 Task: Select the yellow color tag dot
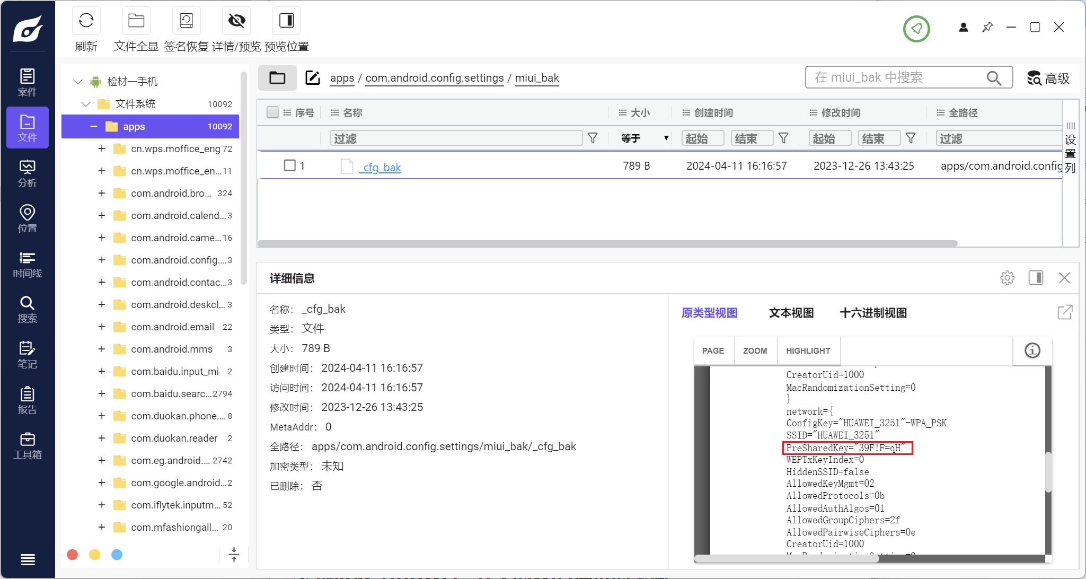tap(95, 555)
